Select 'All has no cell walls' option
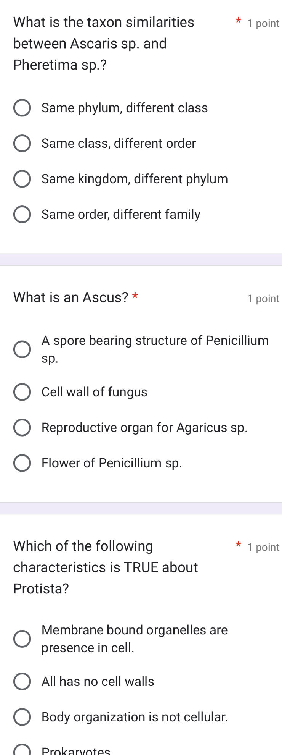282x755 pixels. tap(22, 682)
